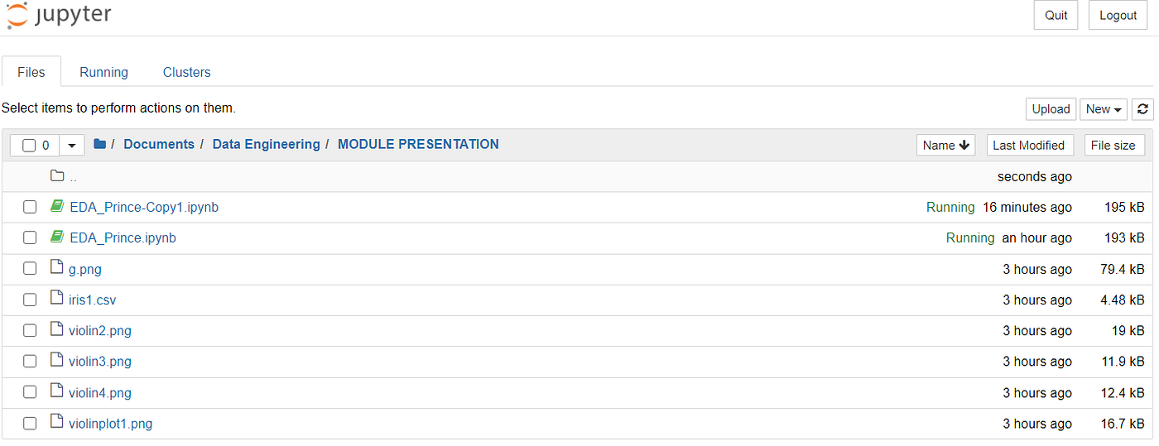Click the green notebook icon for EDA_Prince-Copy1.ipynb
1159x446 pixels.
57,206
